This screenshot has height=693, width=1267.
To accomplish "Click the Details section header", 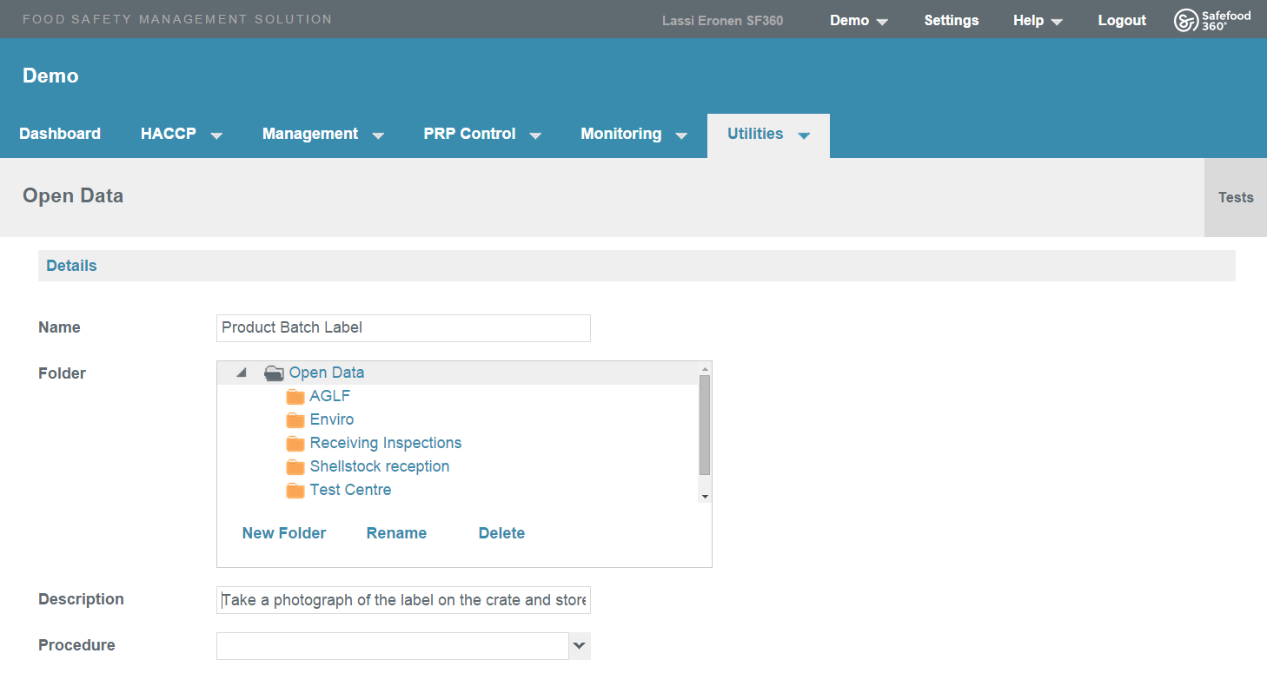I will [637, 266].
